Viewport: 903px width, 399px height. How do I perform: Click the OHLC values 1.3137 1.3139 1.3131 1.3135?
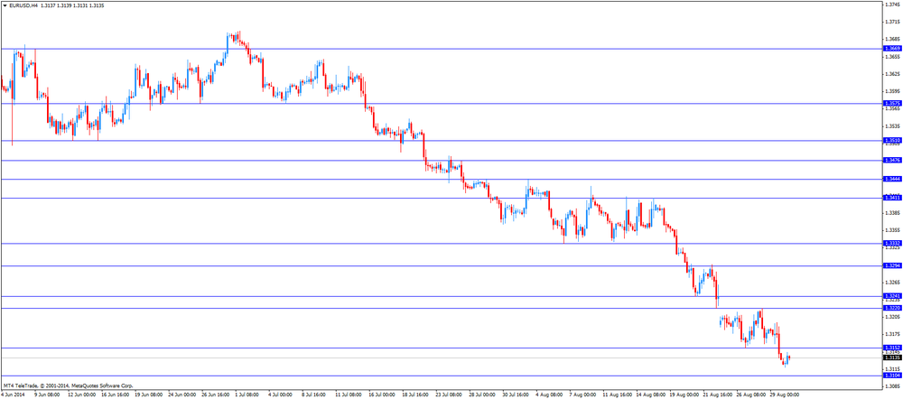[x=72, y=5]
